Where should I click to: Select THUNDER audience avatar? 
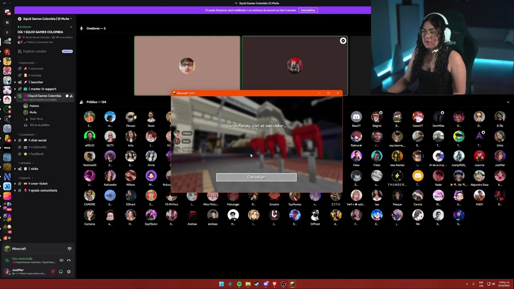(x=397, y=176)
